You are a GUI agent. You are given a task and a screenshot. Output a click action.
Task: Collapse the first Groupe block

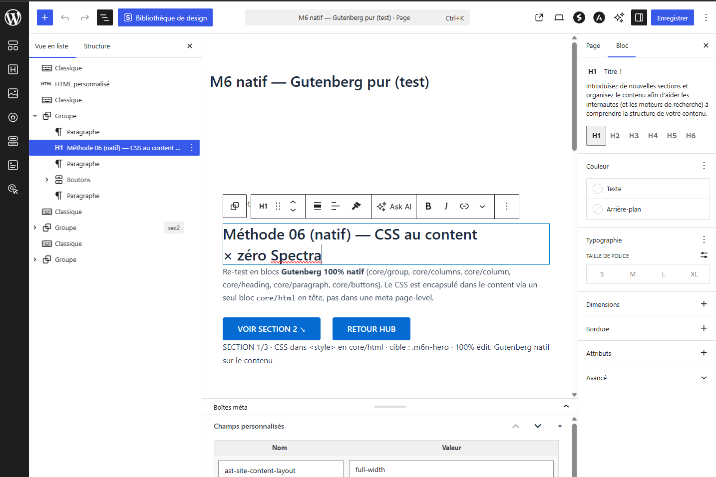(35, 116)
